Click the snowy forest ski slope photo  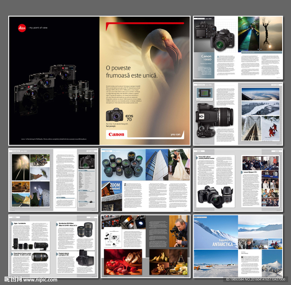(260, 108)
